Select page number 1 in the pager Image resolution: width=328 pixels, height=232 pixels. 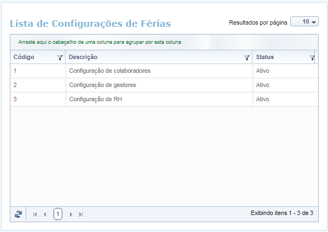coord(58,214)
